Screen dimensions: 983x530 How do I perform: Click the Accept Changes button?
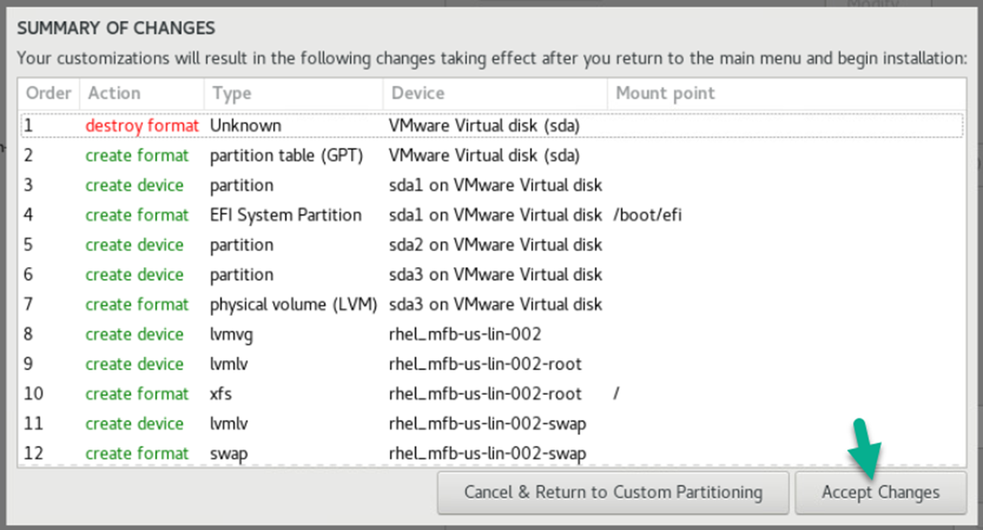(x=880, y=492)
